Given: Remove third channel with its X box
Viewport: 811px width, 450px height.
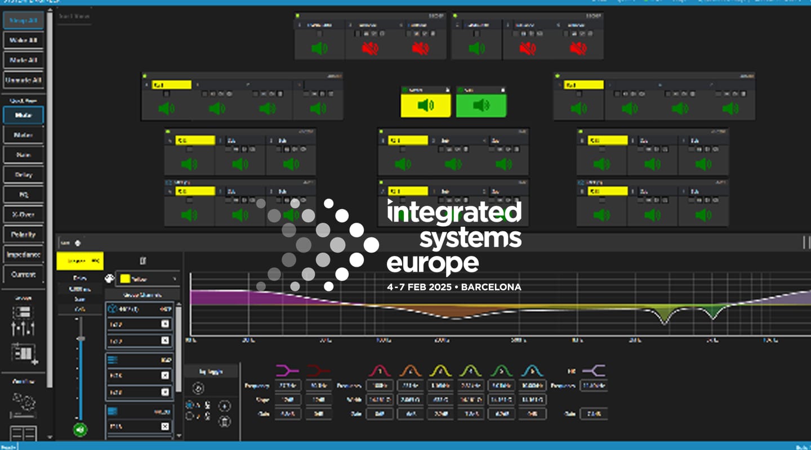Looking at the screenshot, I should [x=165, y=375].
